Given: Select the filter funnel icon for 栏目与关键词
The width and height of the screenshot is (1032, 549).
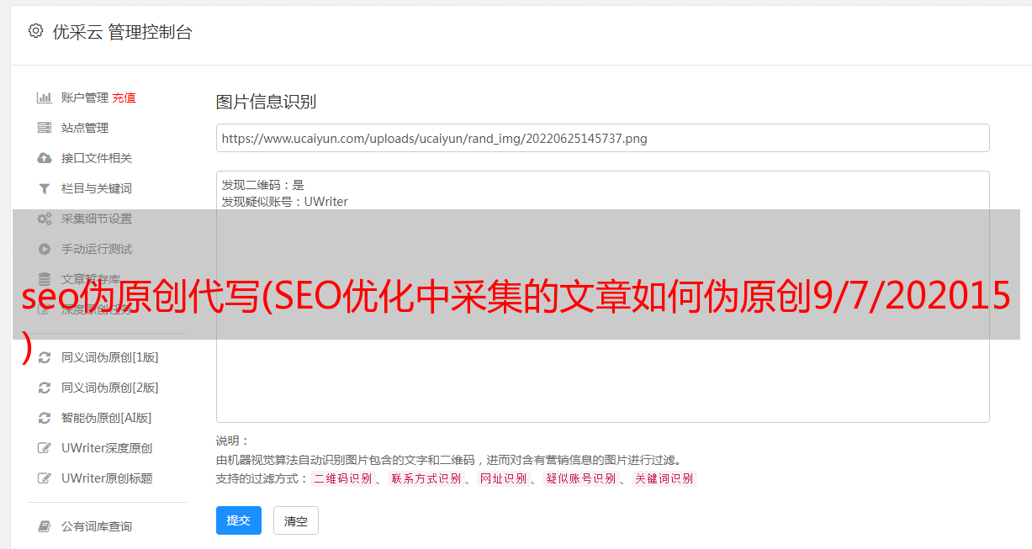Looking at the screenshot, I should tap(45, 188).
